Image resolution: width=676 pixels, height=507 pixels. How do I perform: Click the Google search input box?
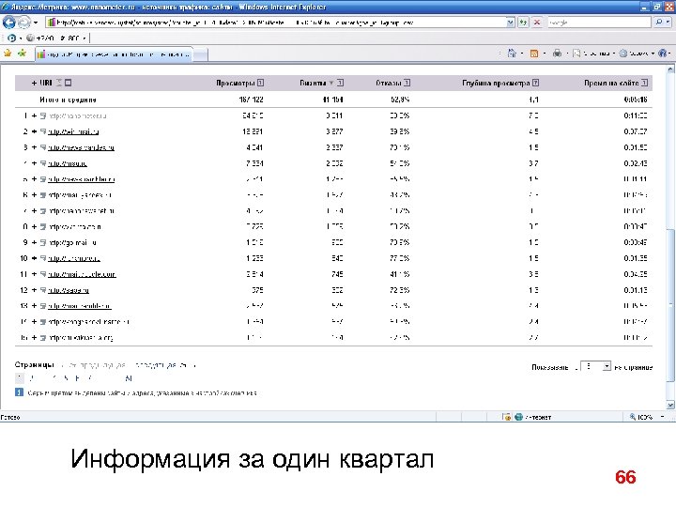point(599,23)
